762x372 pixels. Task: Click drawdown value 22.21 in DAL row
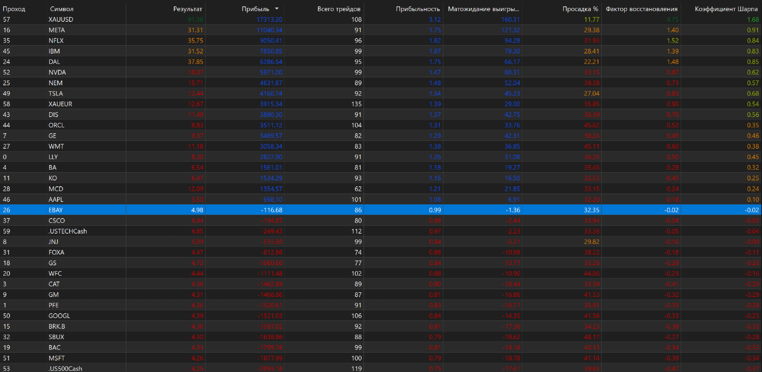[592, 62]
